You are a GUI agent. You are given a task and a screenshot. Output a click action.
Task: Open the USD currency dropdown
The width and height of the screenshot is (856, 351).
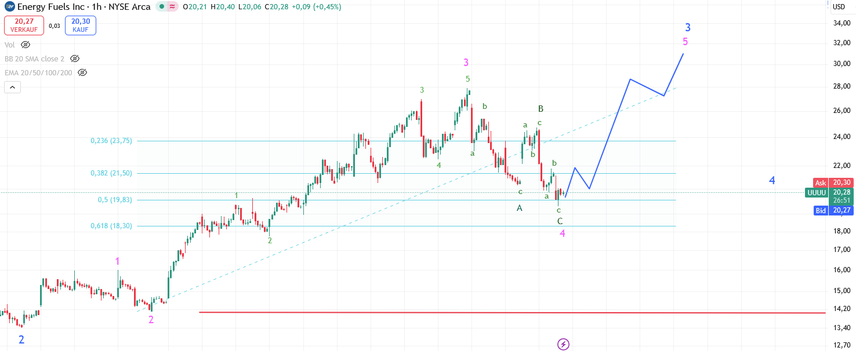coord(839,7)
